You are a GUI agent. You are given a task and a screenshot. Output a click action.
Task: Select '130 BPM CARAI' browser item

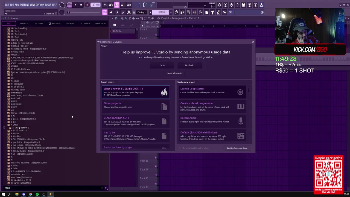click(17, 40)
